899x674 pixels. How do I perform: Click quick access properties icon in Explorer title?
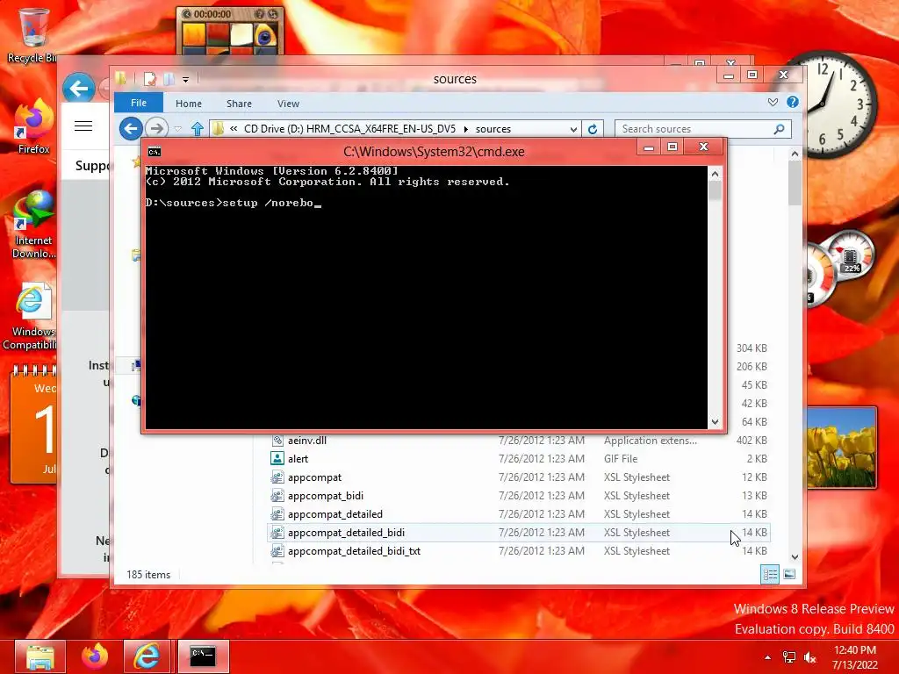pyautogui.click(x=149, y=79)
